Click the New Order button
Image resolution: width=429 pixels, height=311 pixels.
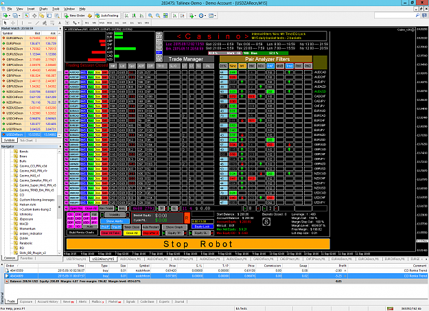pos(75,16)
